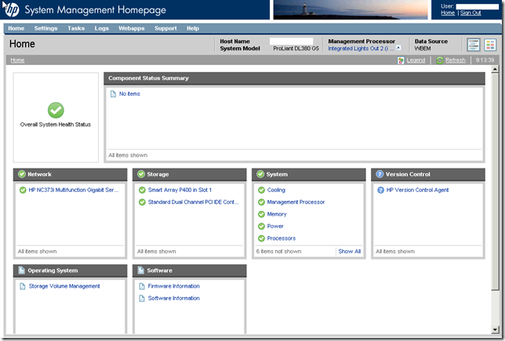505x341 pixels.
Task: Click Show All in System panel
Action: coord(349,252)
